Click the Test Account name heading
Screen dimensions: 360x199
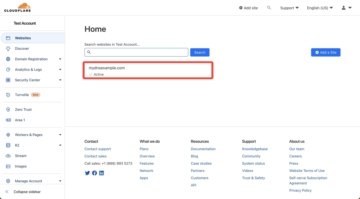coord(25,23)
